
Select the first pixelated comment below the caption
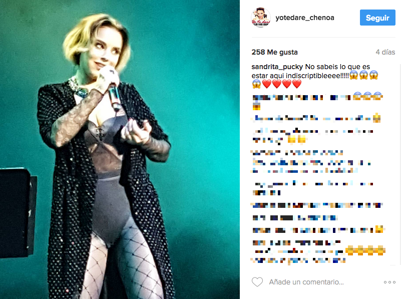(x=317, y=102)
